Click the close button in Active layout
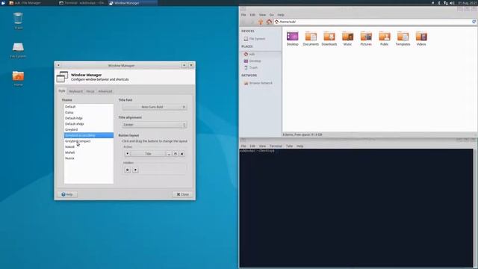Viewport: 478px width, 269px height. tap(182, 154)
